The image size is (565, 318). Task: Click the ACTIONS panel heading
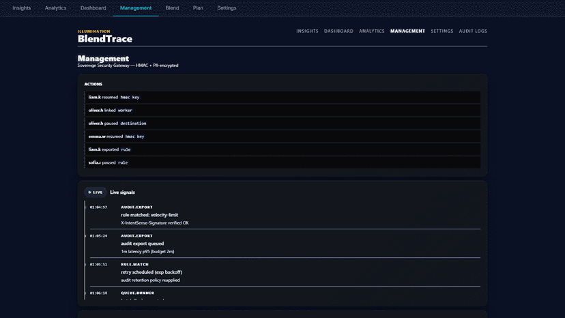point(93,84)
